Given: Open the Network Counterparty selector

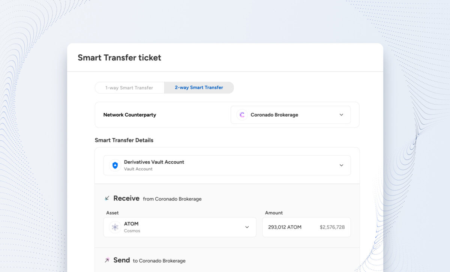Looking at the screenshot, I should tap(291, 115).
